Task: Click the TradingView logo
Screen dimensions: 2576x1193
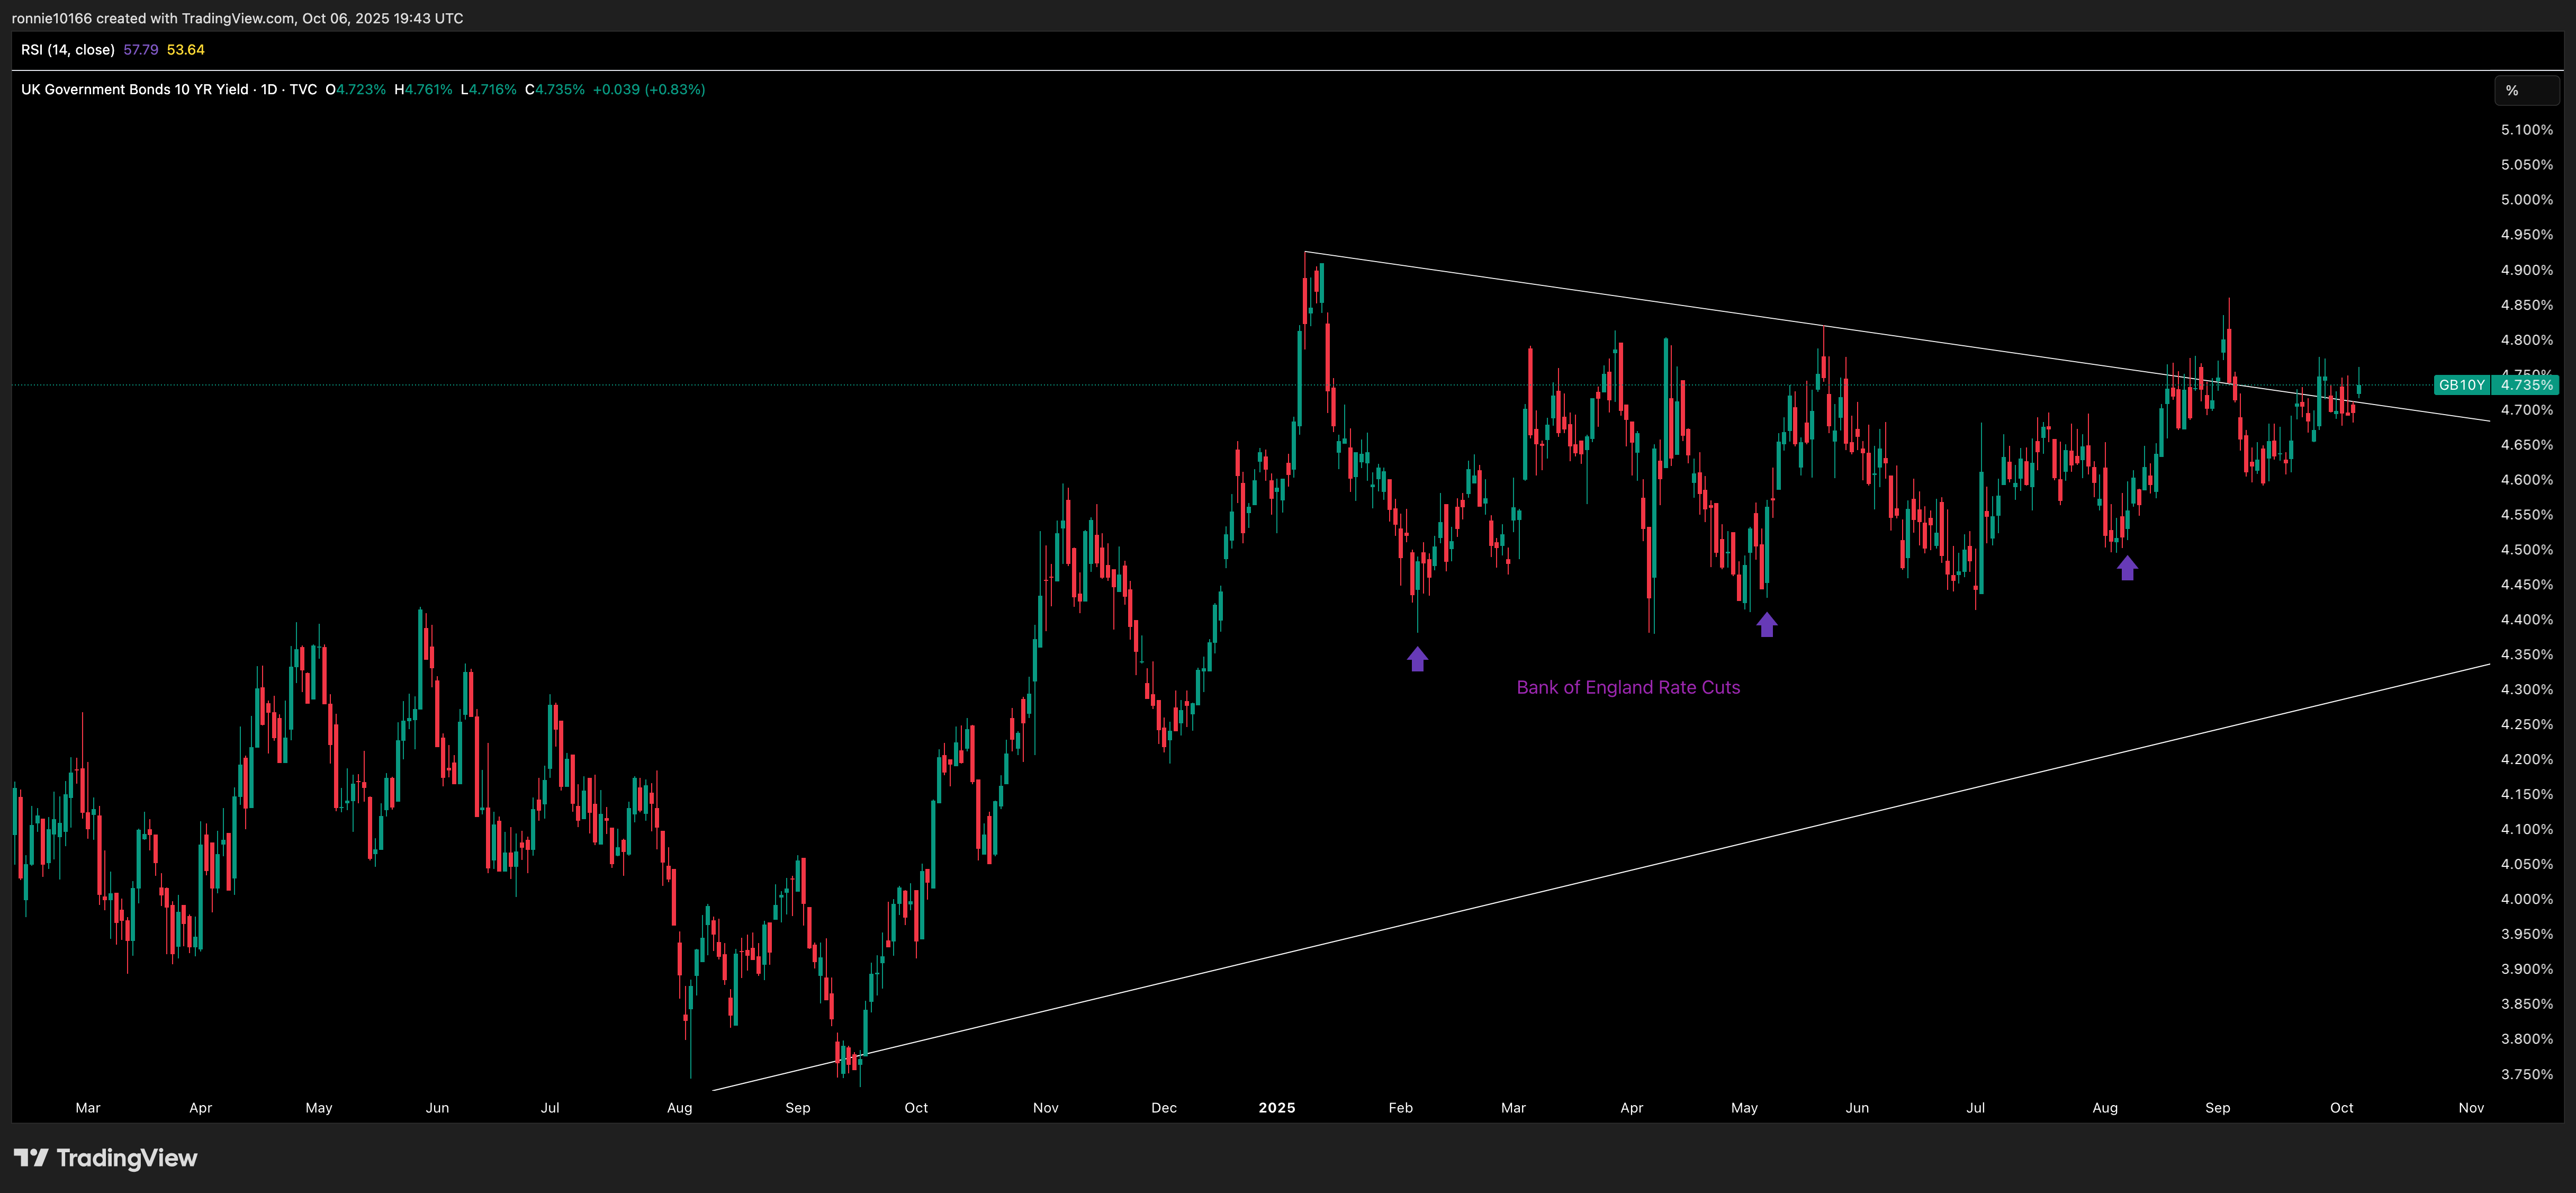Action: point(105,1158)
